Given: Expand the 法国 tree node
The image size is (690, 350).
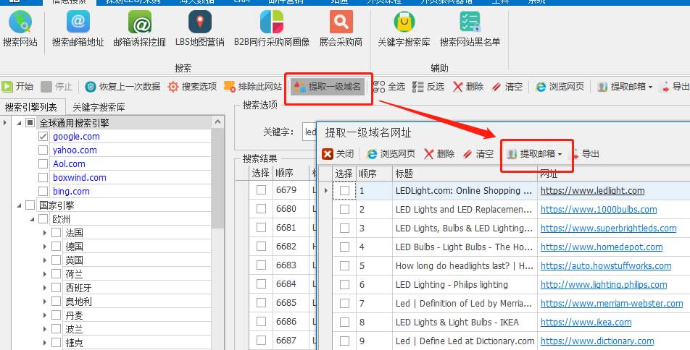Looking at the screenshot, I should pyautogui.click(x=45, y=233).
